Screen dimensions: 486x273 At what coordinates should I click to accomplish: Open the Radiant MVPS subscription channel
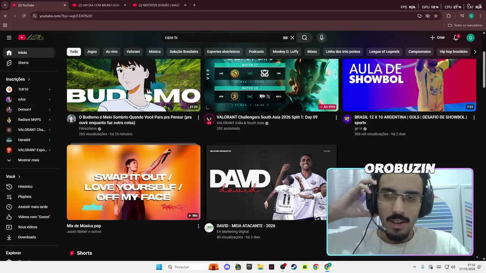(29, 119)
